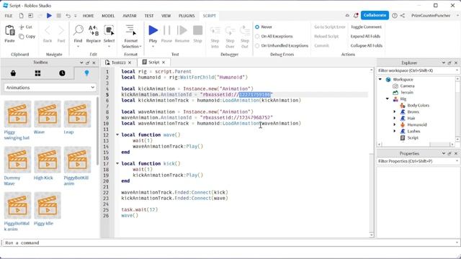Click the Paste clipboard icon
461x259 pixels.
pos(9,30)
